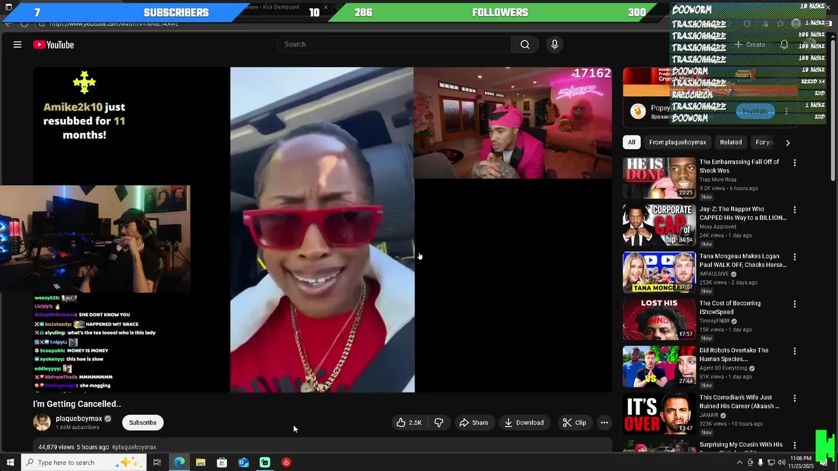Download the current video
The height and width of the screenshot is (471, 838).
pos(524,423)
